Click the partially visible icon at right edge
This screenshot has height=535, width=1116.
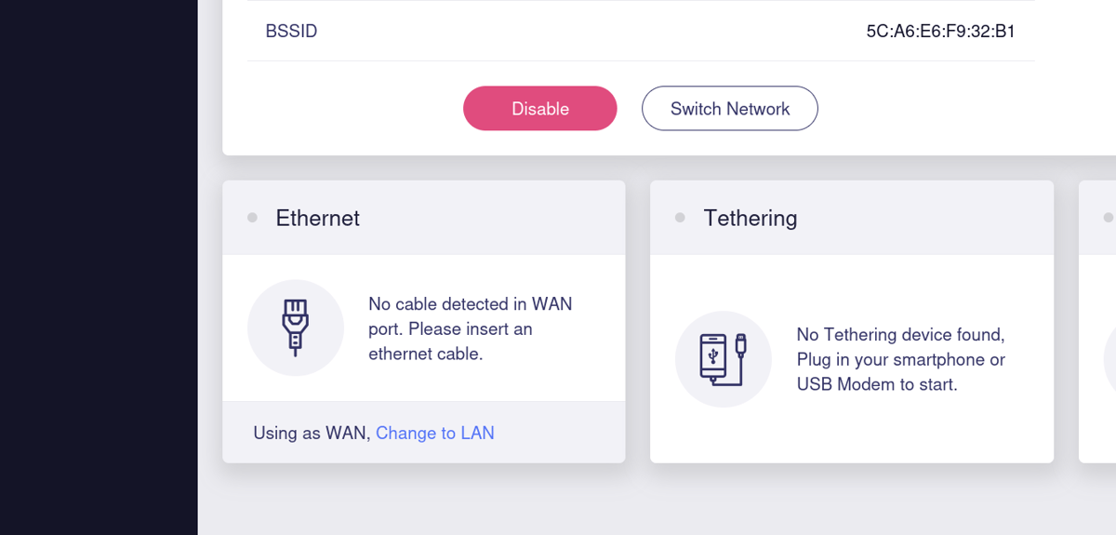[1110, 359]
